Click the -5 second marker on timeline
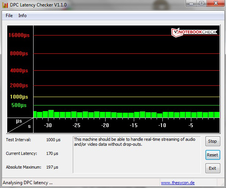This screenshot has width=226, height=188. coord(191,125)
